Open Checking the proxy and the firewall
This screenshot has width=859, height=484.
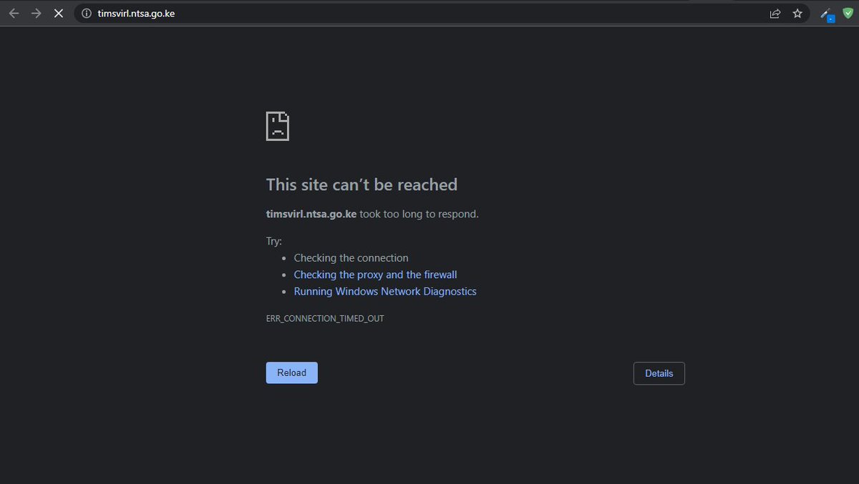pos(375,275)
